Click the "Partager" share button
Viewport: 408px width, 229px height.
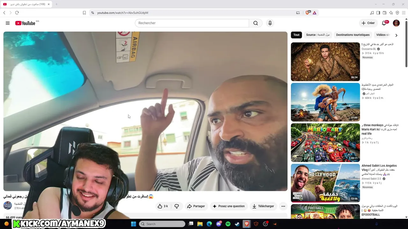coord(196,206)
